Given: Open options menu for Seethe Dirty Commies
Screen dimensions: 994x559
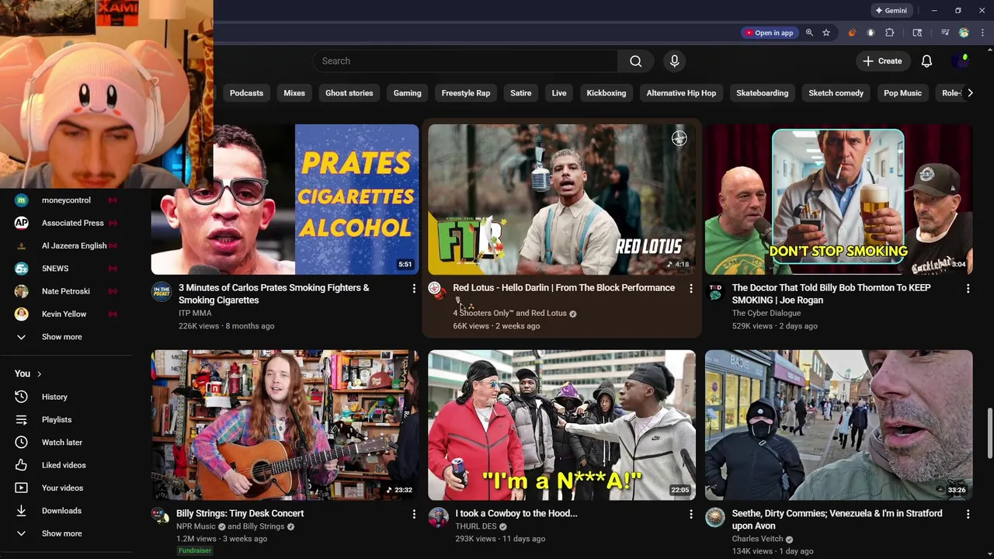Looking at the screenshot, I should pos(968,514).
